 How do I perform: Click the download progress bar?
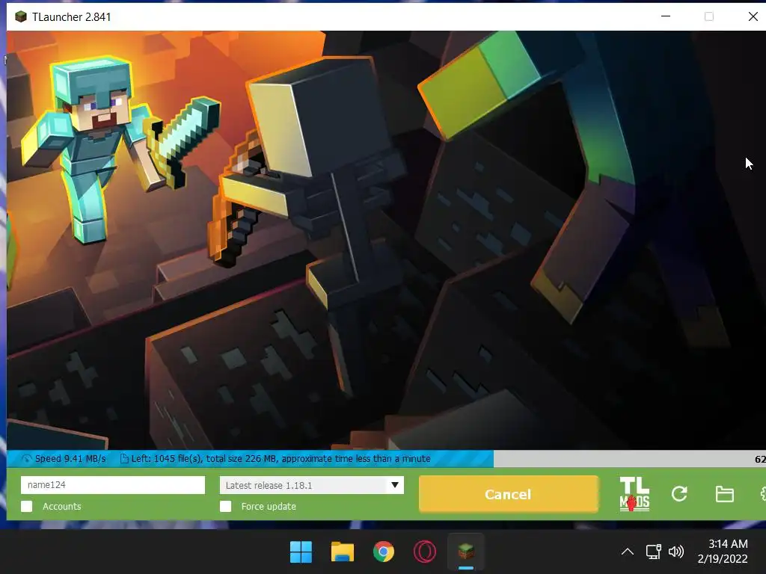(x=386, y=459)
